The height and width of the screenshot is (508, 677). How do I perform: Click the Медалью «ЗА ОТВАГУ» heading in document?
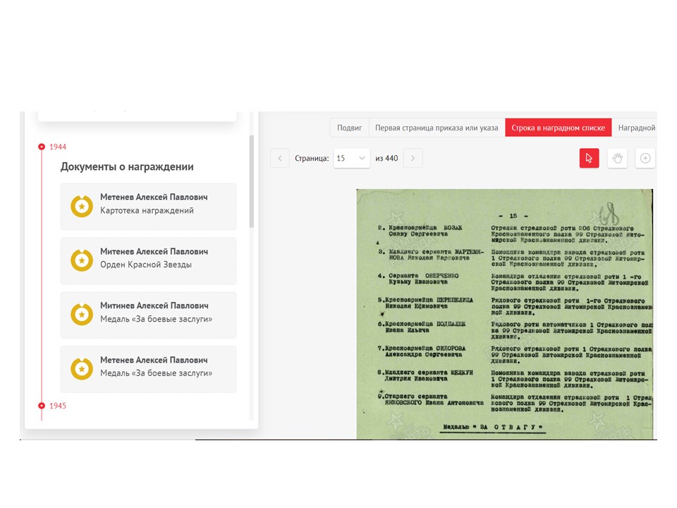click(493, 427)
